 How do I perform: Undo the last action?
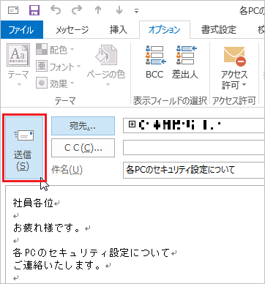pos(56,10)
